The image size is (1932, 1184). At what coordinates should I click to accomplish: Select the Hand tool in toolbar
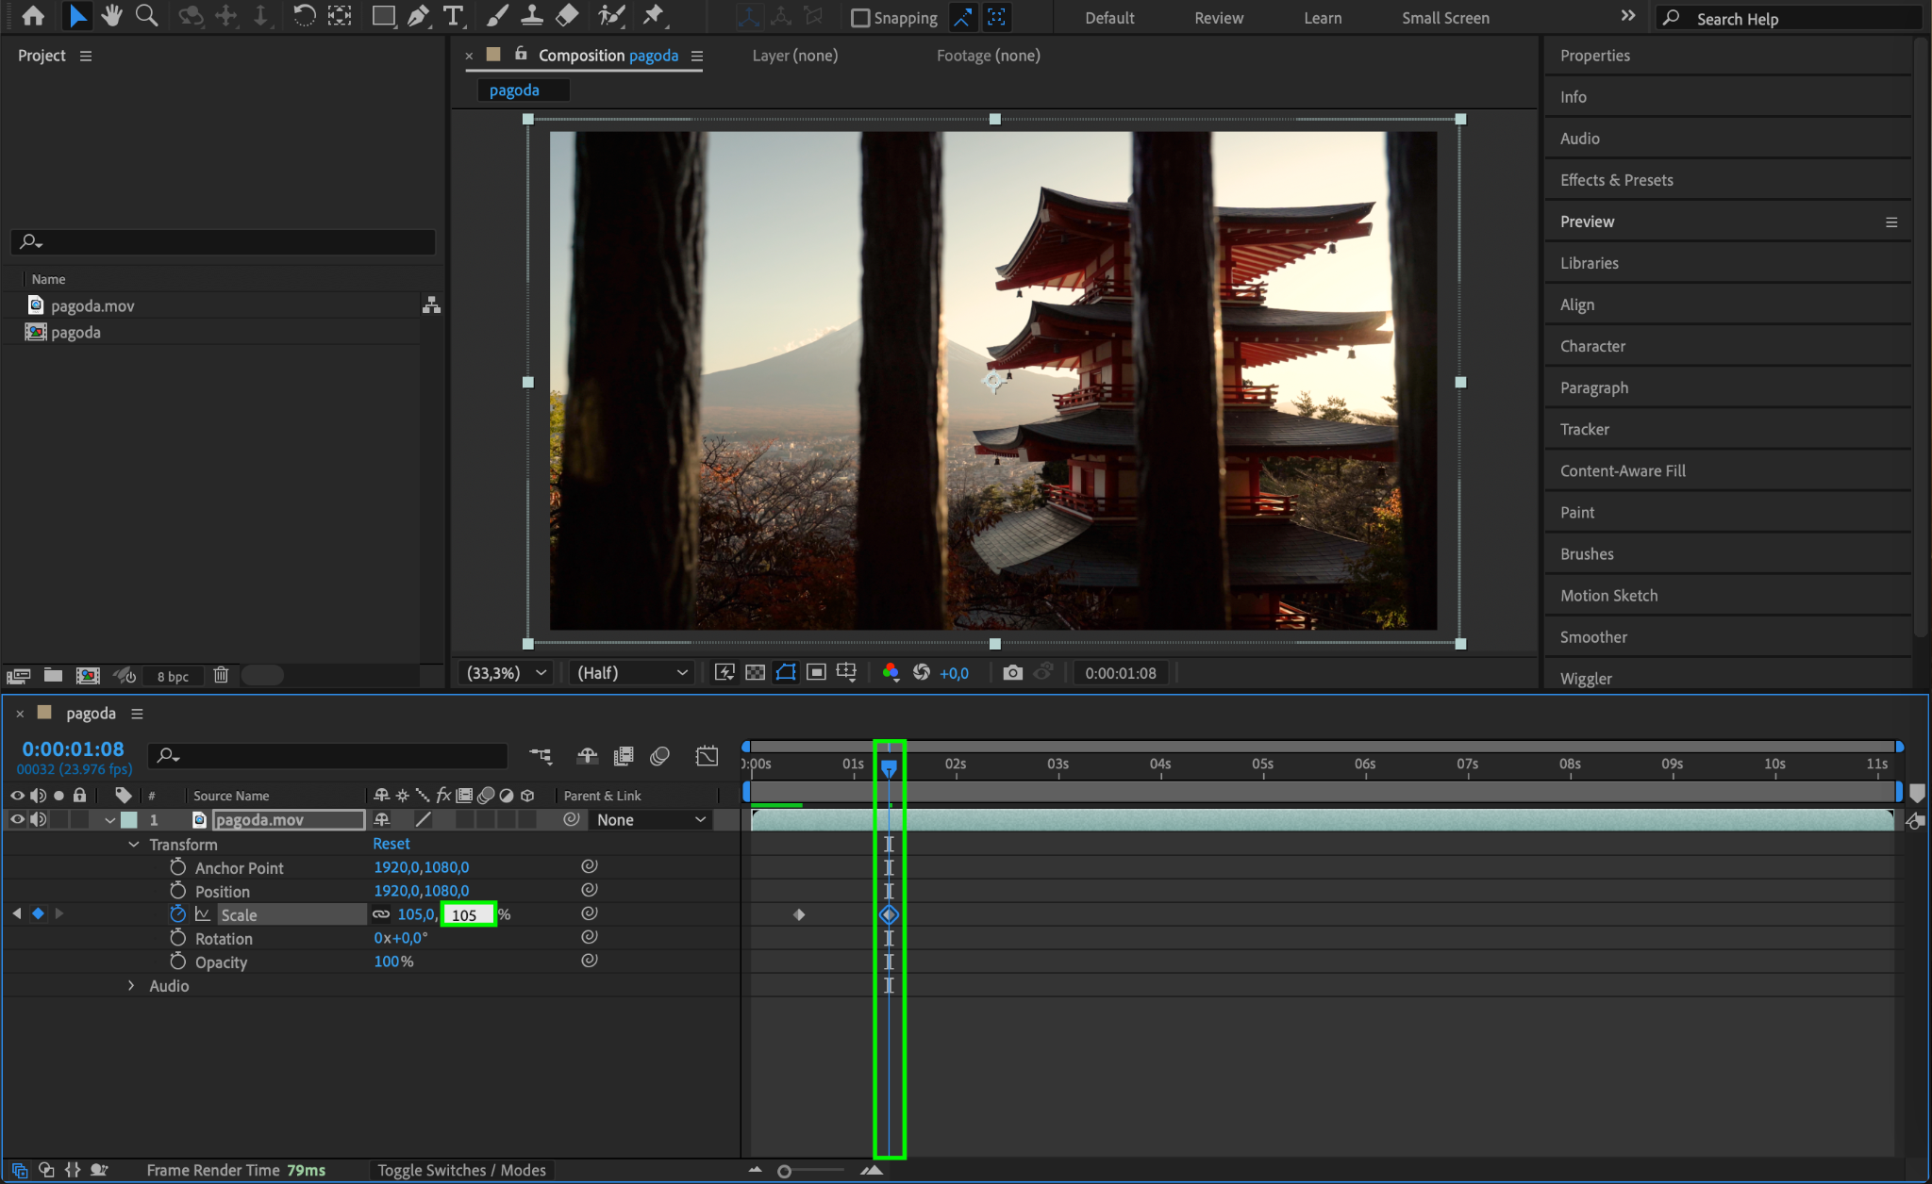[112, 15]
